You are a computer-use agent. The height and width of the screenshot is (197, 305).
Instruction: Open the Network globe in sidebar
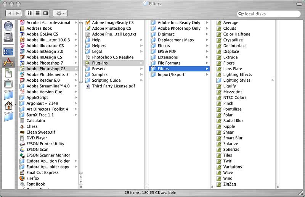pyautogui.click(x=8, y=26)
